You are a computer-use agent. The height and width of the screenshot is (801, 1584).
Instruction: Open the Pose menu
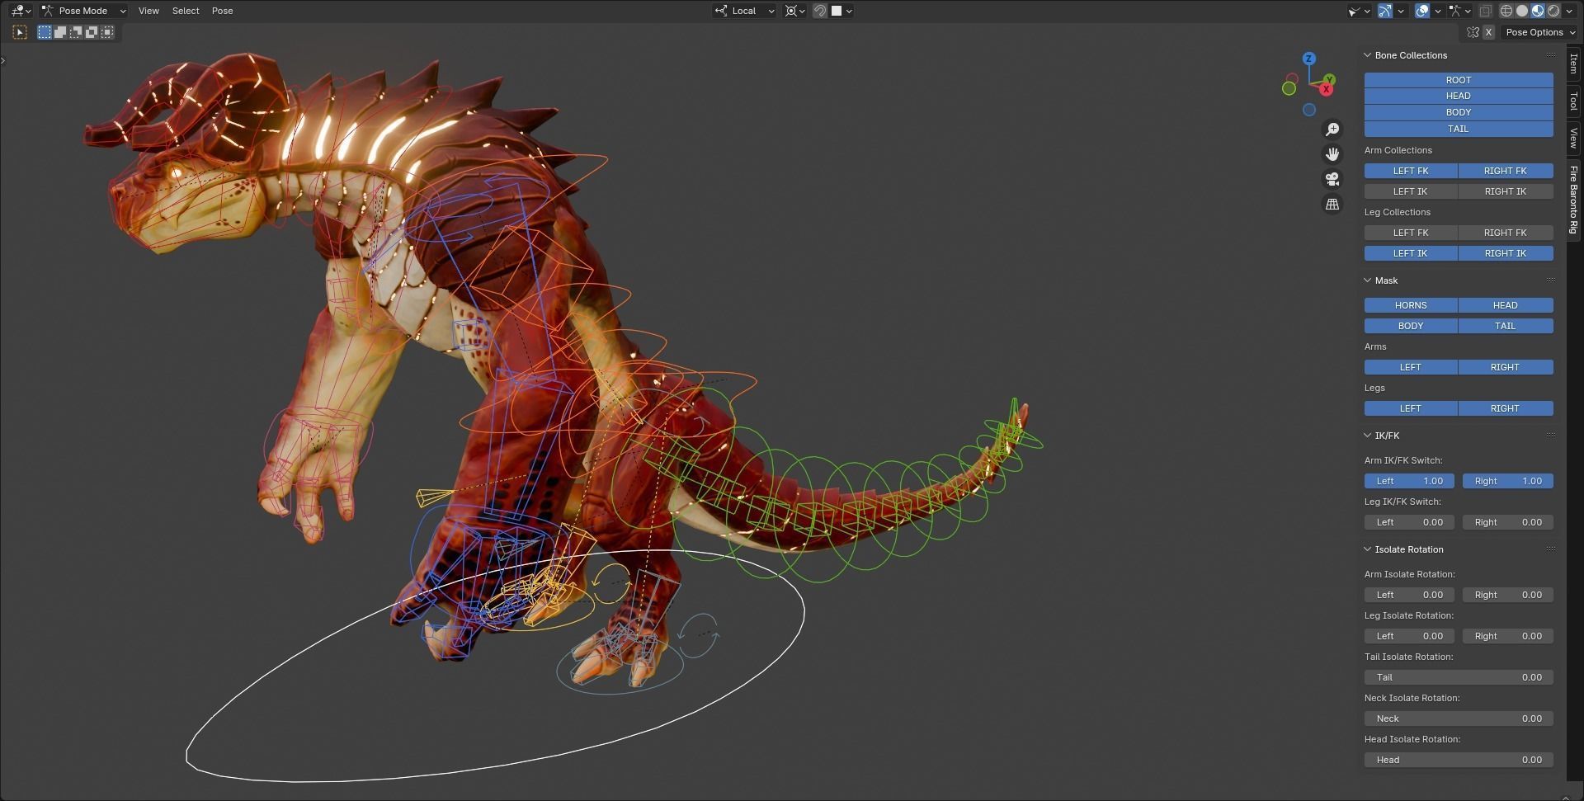coord(223,11)
